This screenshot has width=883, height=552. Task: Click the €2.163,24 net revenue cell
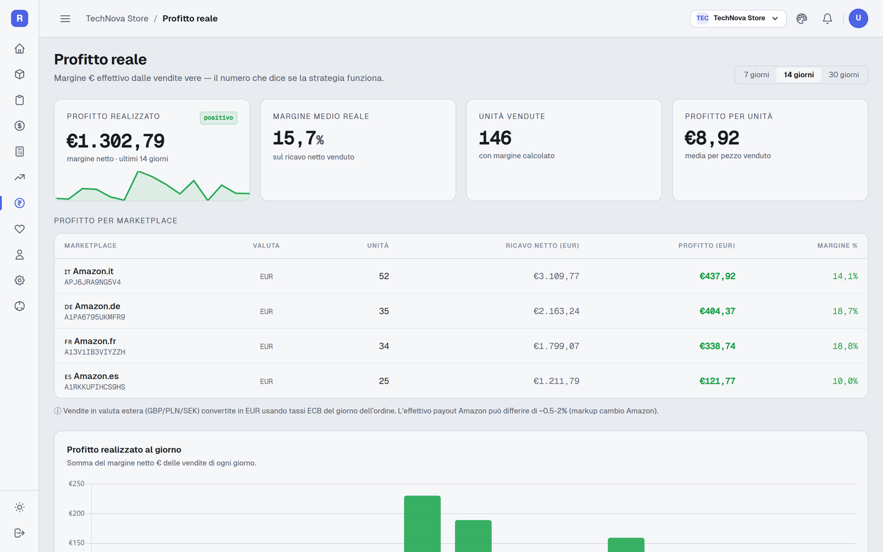(556, 311)
